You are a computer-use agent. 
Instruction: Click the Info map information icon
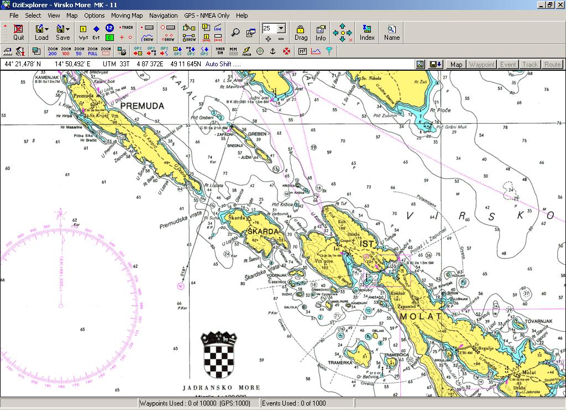(x=321, y=32)
